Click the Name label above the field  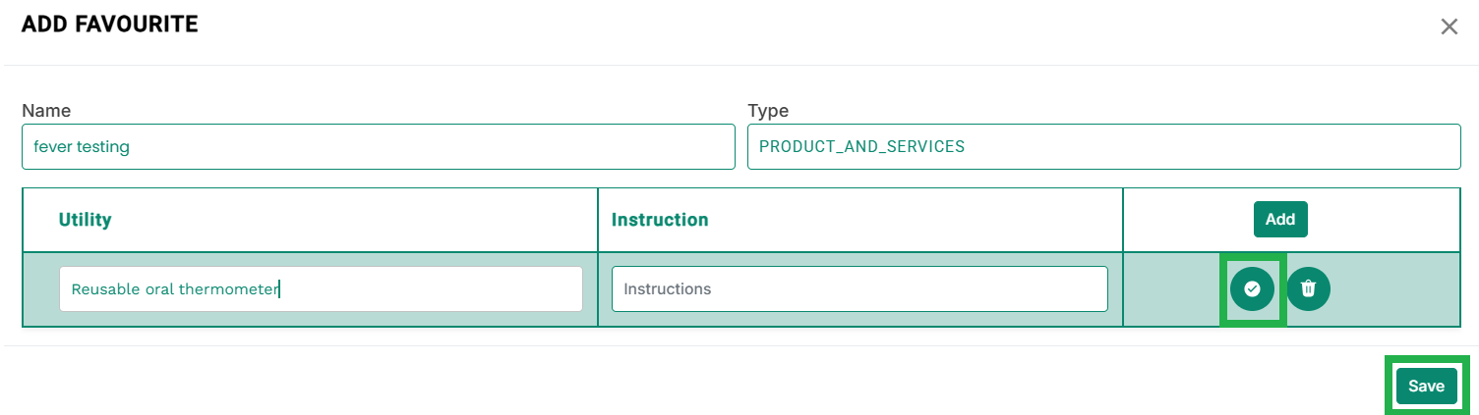coord(46,111)
